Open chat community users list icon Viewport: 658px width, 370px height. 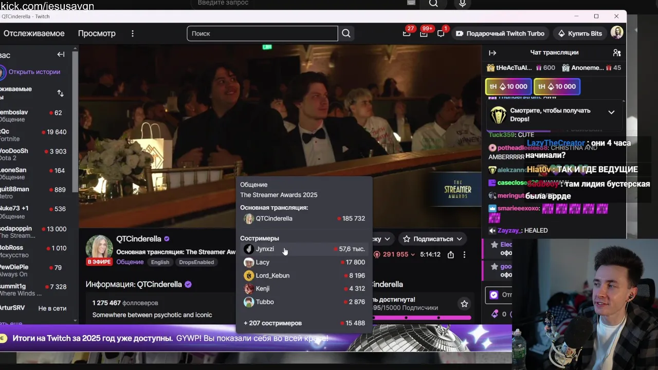click(x=617, y=52)
